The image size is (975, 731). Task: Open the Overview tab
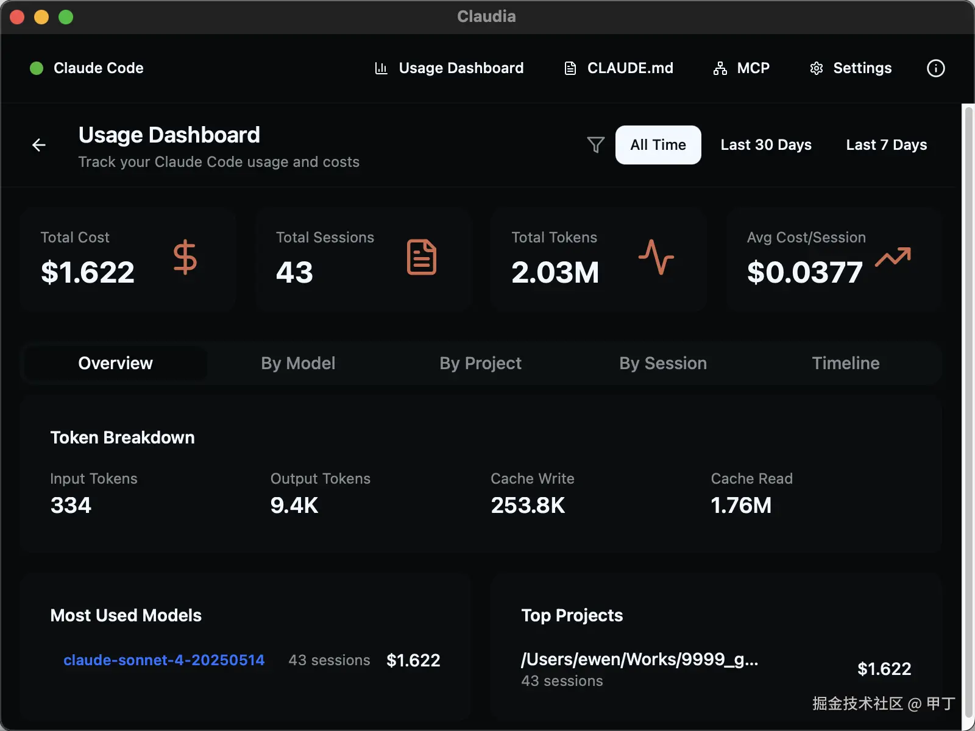coord(116,363)
